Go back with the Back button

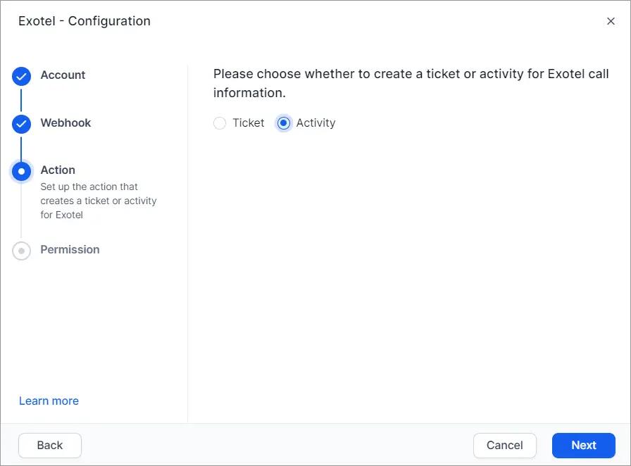(x=50, y=445)
